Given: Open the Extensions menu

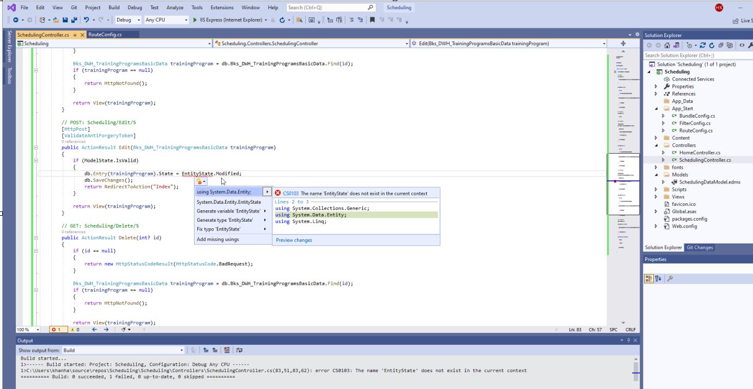Looking at the screenshot, I should (221, 8).
